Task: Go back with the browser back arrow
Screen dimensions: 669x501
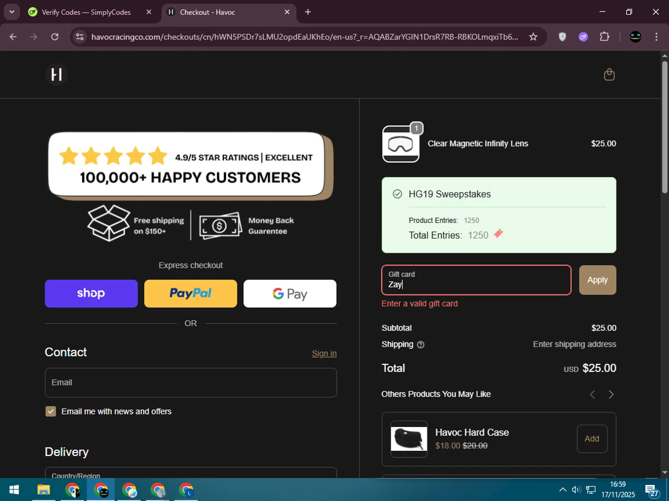Action: coord(13,37)
